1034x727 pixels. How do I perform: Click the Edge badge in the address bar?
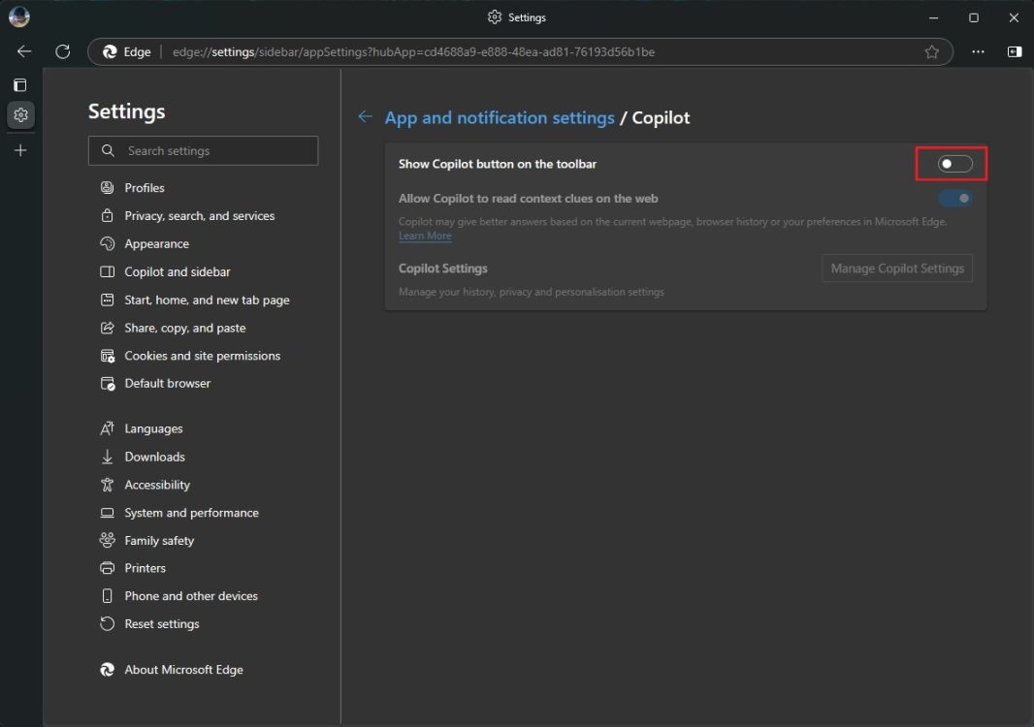124,51
